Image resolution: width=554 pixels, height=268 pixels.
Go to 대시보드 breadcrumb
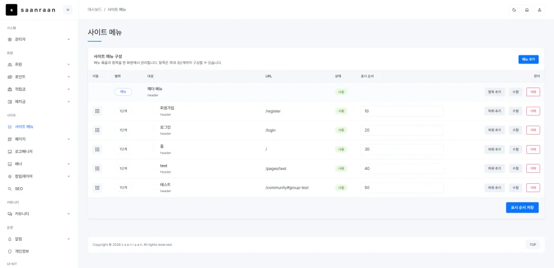click(95, 10)
